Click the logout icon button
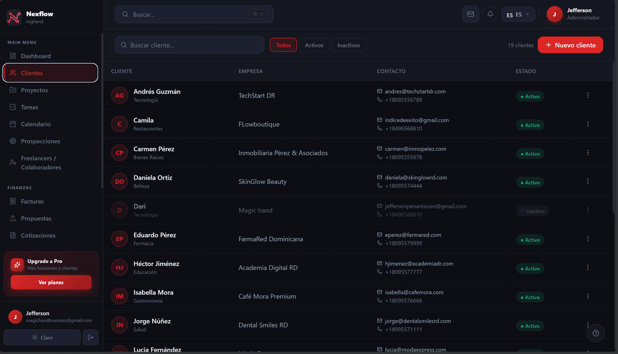This screenshot has height=354, width=618. pos(91,338)
